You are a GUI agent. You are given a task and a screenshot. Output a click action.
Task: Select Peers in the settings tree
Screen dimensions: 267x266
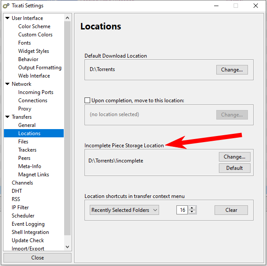click(x=24, y=158)
